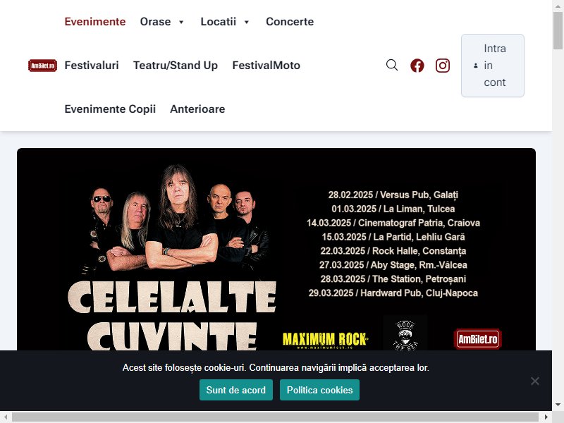
Task: Click the AmBilet.ro header logo
Action: point(42,66)
